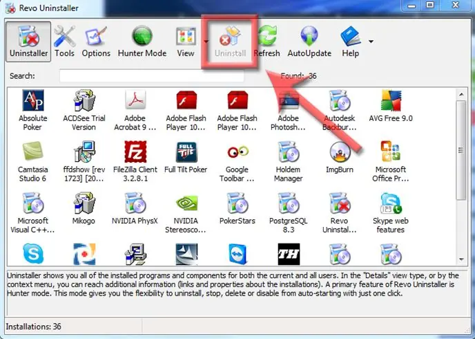Open the Tools panel

coord(64,42)
